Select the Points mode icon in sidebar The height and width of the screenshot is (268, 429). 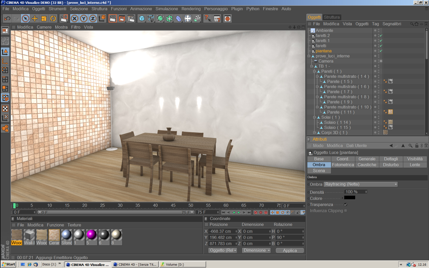point(5,70)
